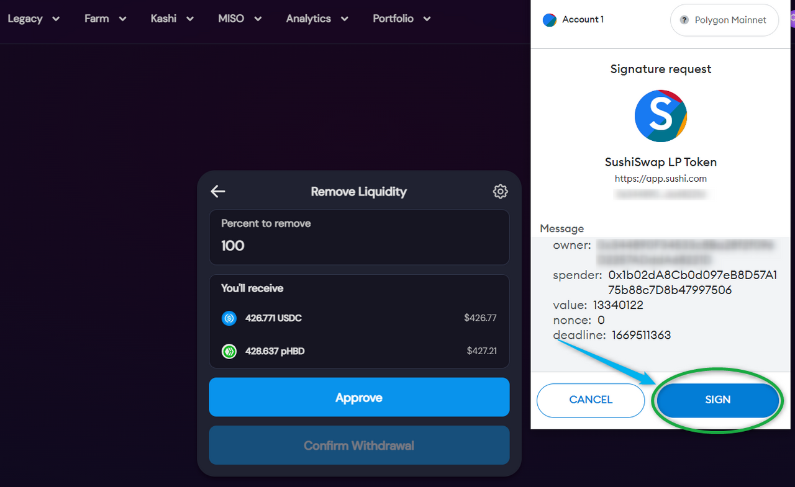
Task: Sign the signature request
Action: (x=718, y=400)
